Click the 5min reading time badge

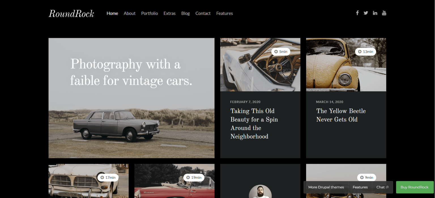[x=281, y=51]
